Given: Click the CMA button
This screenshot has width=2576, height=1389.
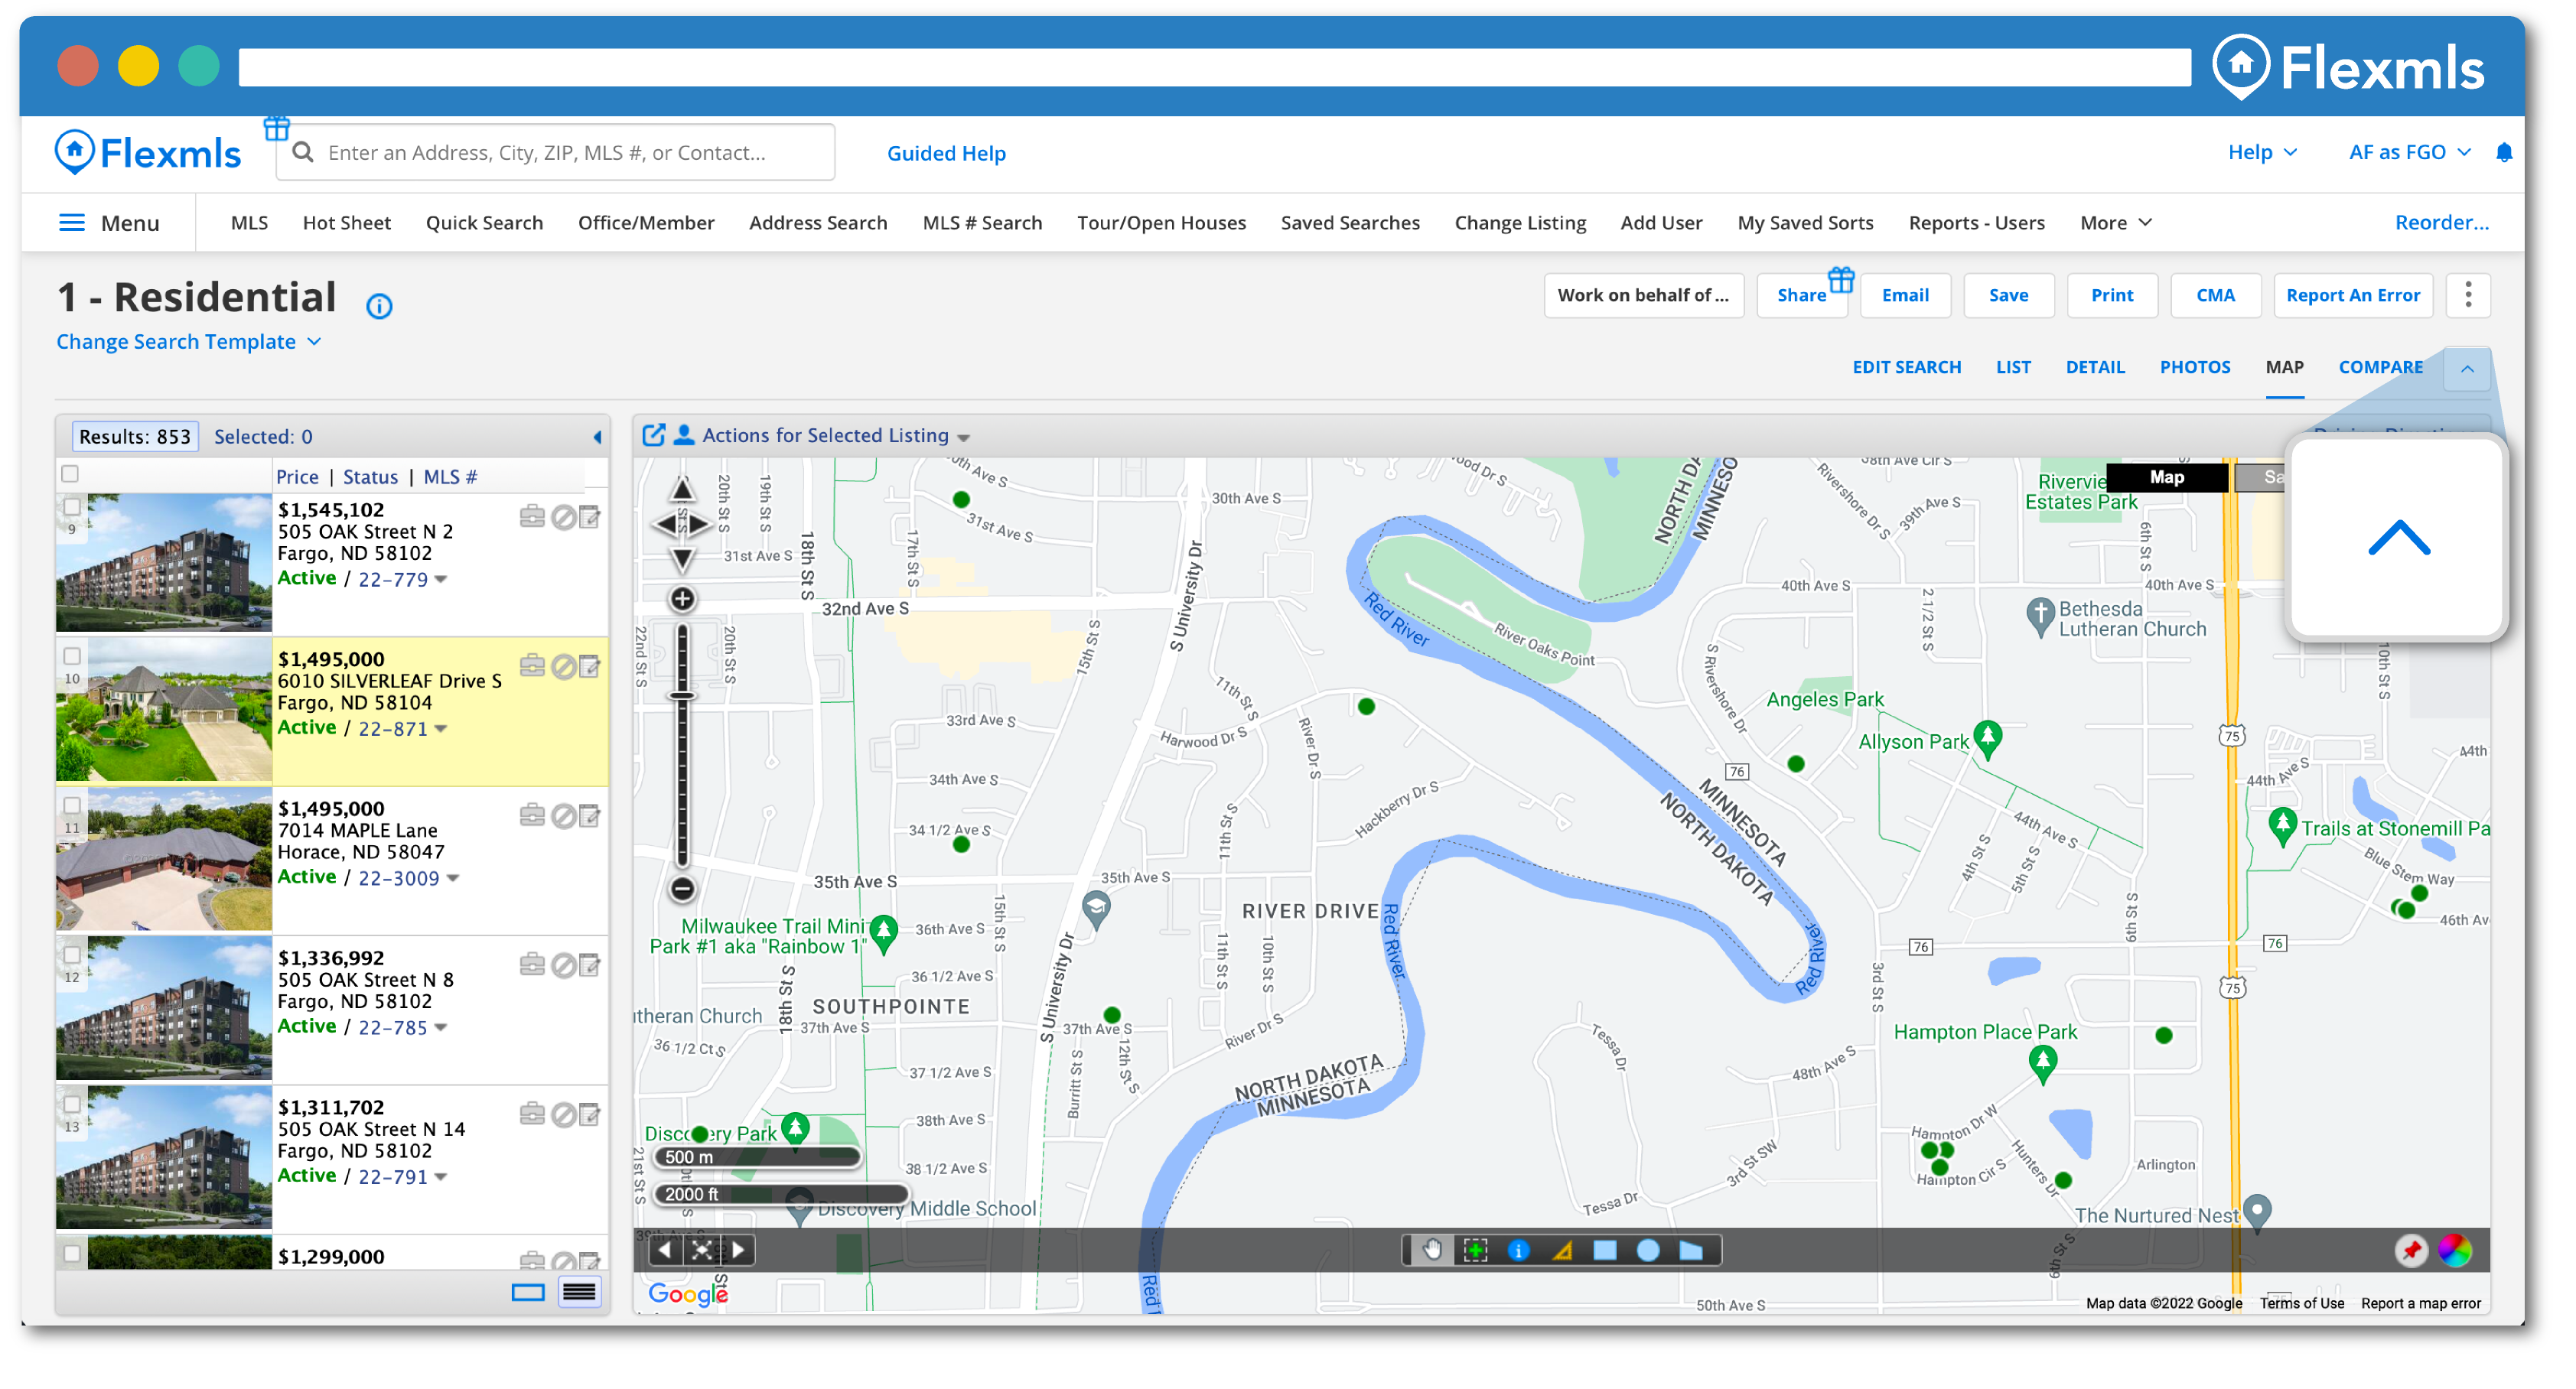Looking at the screenshot, I should click(2215, 295).
